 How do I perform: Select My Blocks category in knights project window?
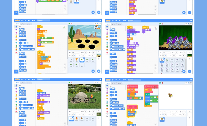[x=107, y=53]
